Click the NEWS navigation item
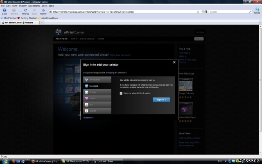Screen dimensions: 262x164 click(x=101, y=39)
